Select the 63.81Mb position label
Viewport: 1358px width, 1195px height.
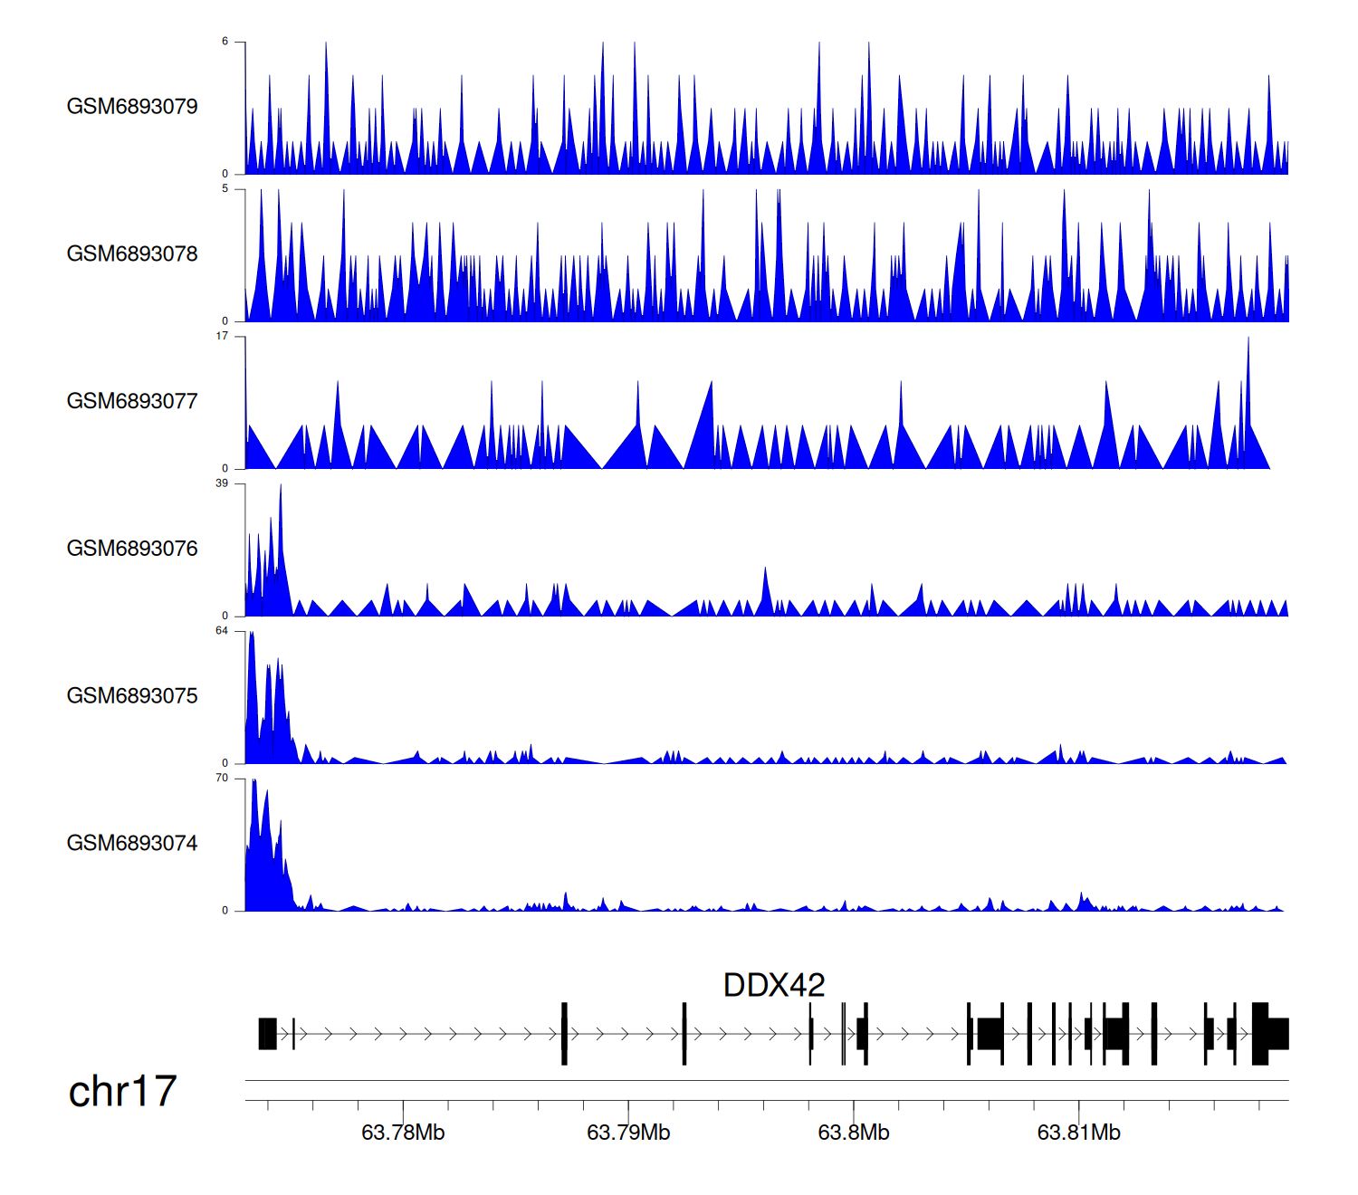pyautogui.click(x=1078, y=1133)
